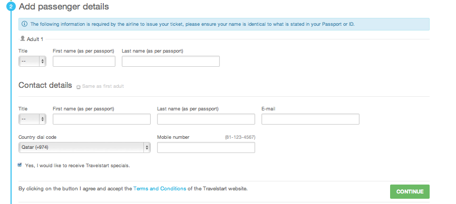
Task: Click the Same as first adult label
Action: (x=103, y=86)
